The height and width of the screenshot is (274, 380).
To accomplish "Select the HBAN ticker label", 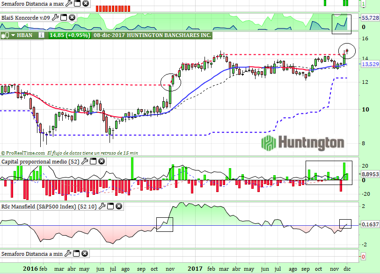I will click(24, 35).
